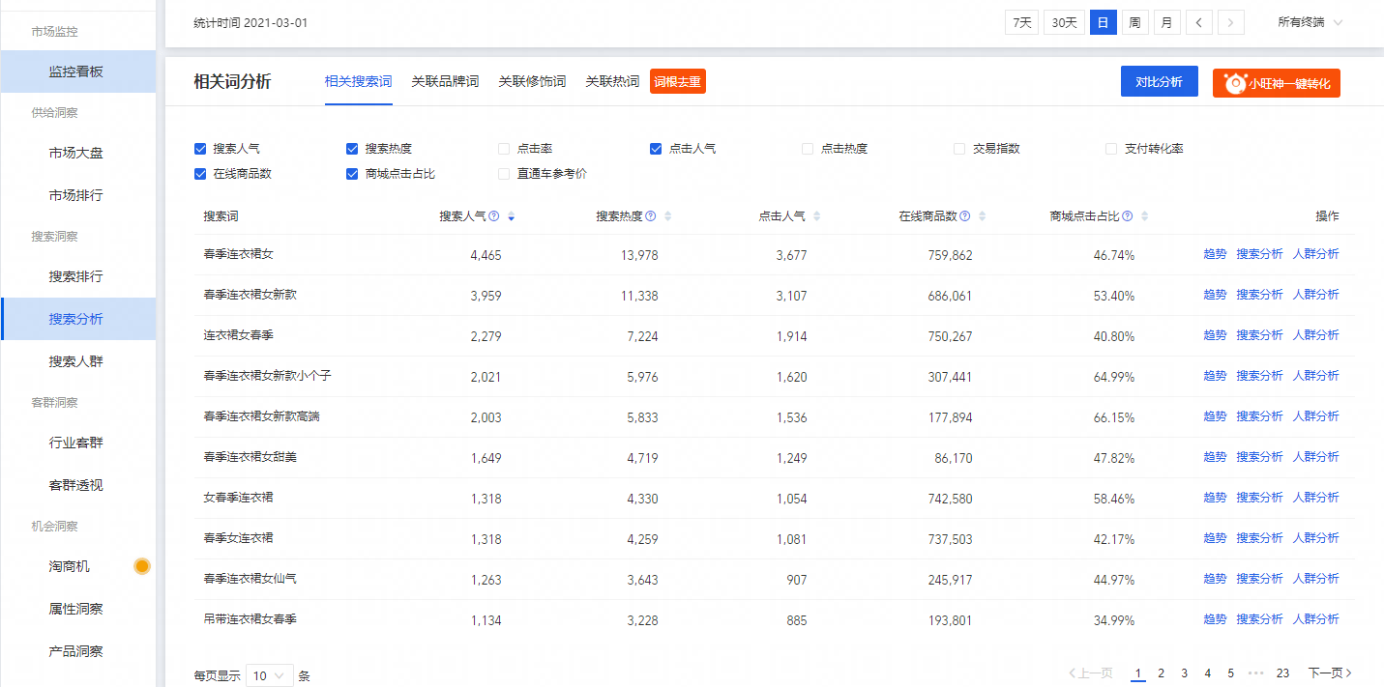Enable the 点击热度 metric checkbox
This screenshot has width=1384, height=687.
pyautogui.click(x=808, y=149)
